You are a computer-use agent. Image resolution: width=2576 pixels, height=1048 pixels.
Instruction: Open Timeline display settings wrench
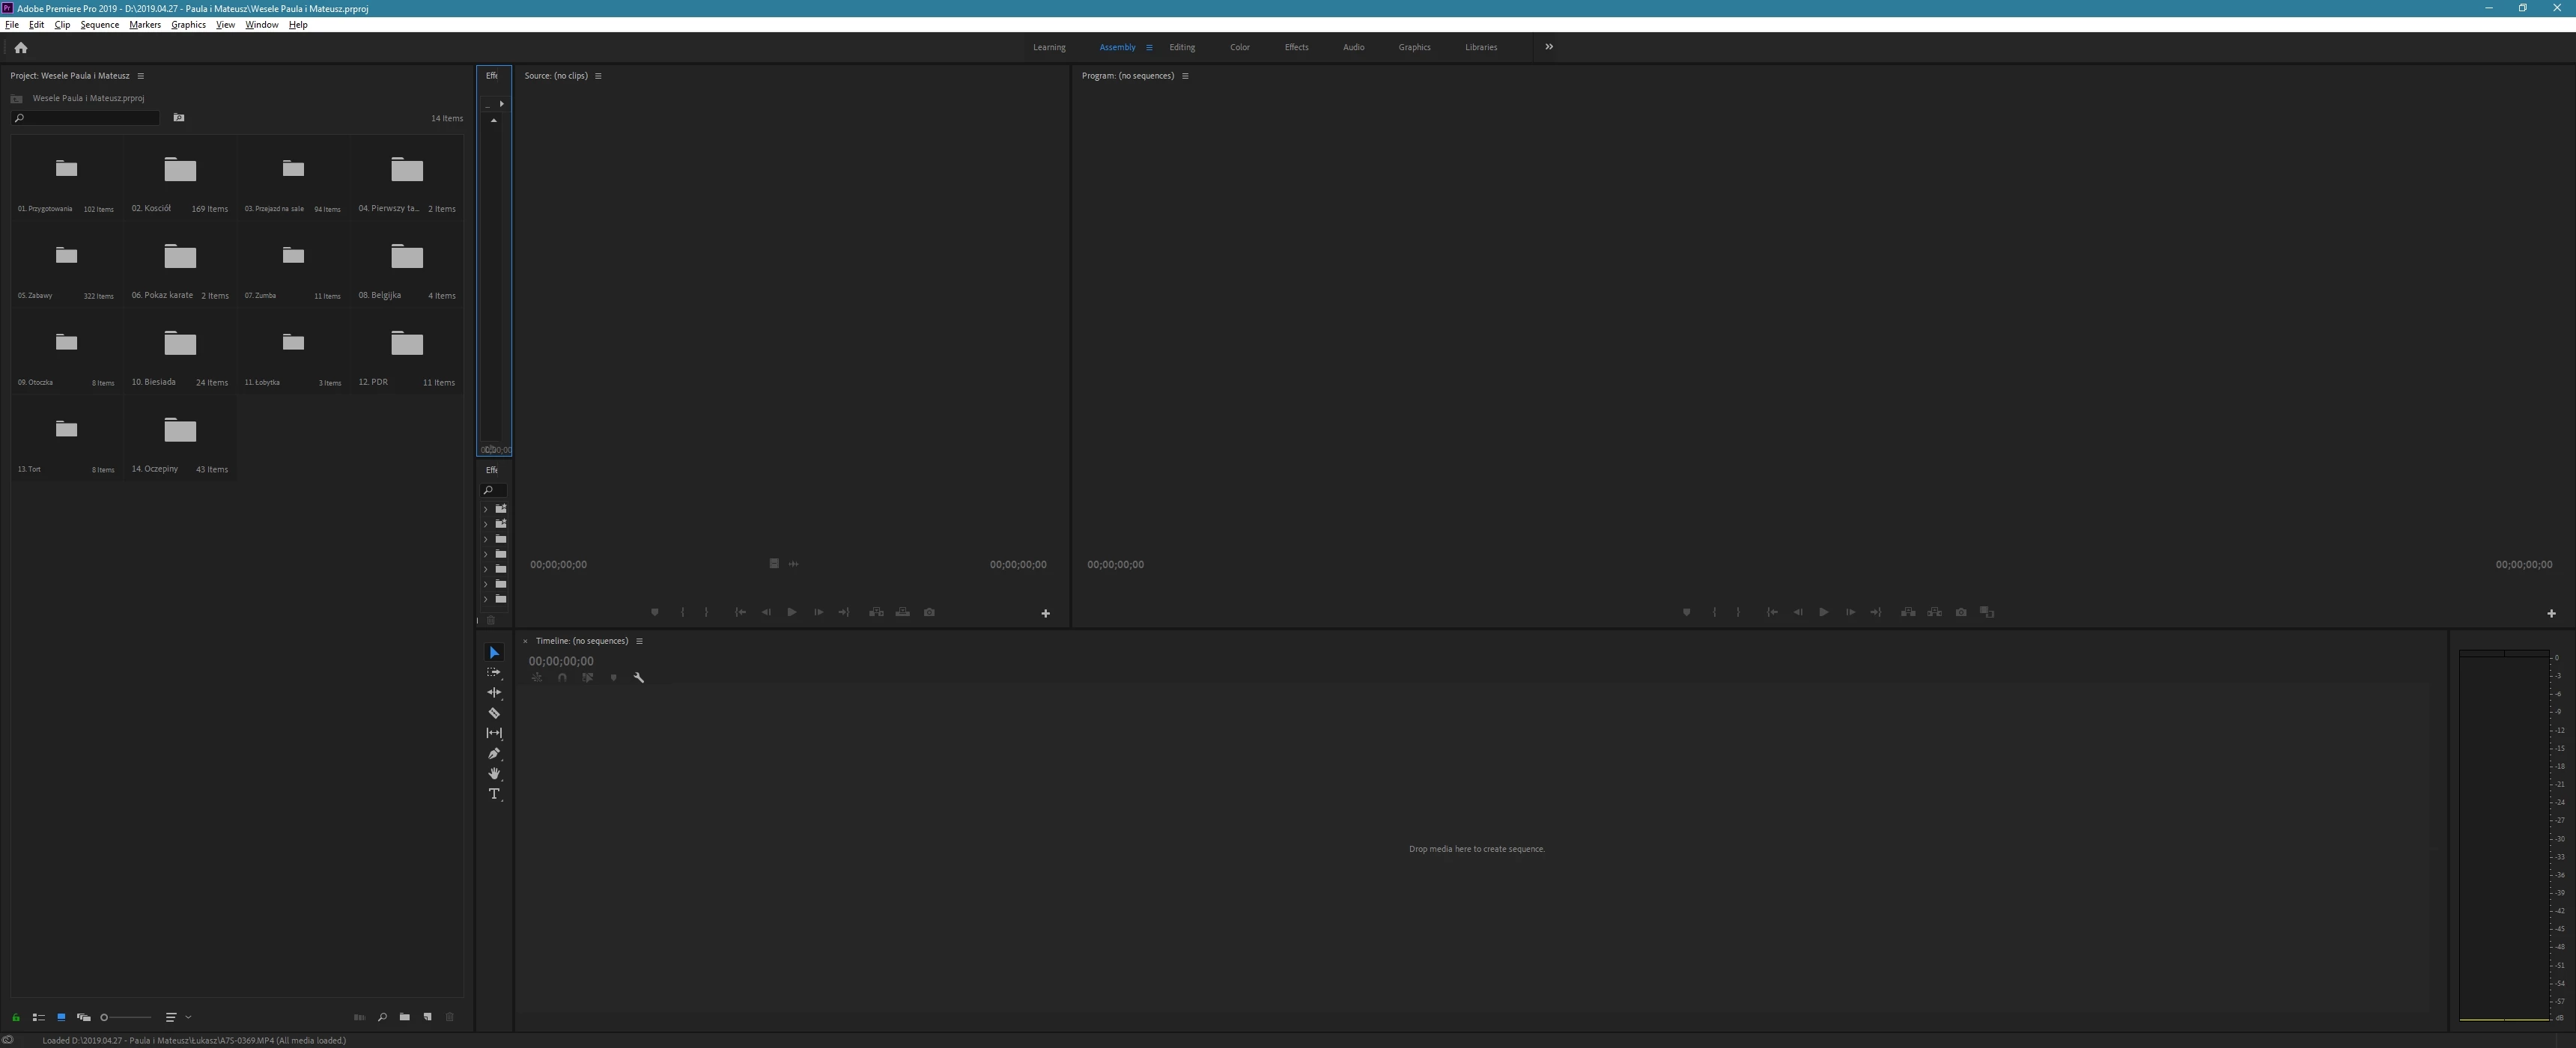(x=639, y=678)
